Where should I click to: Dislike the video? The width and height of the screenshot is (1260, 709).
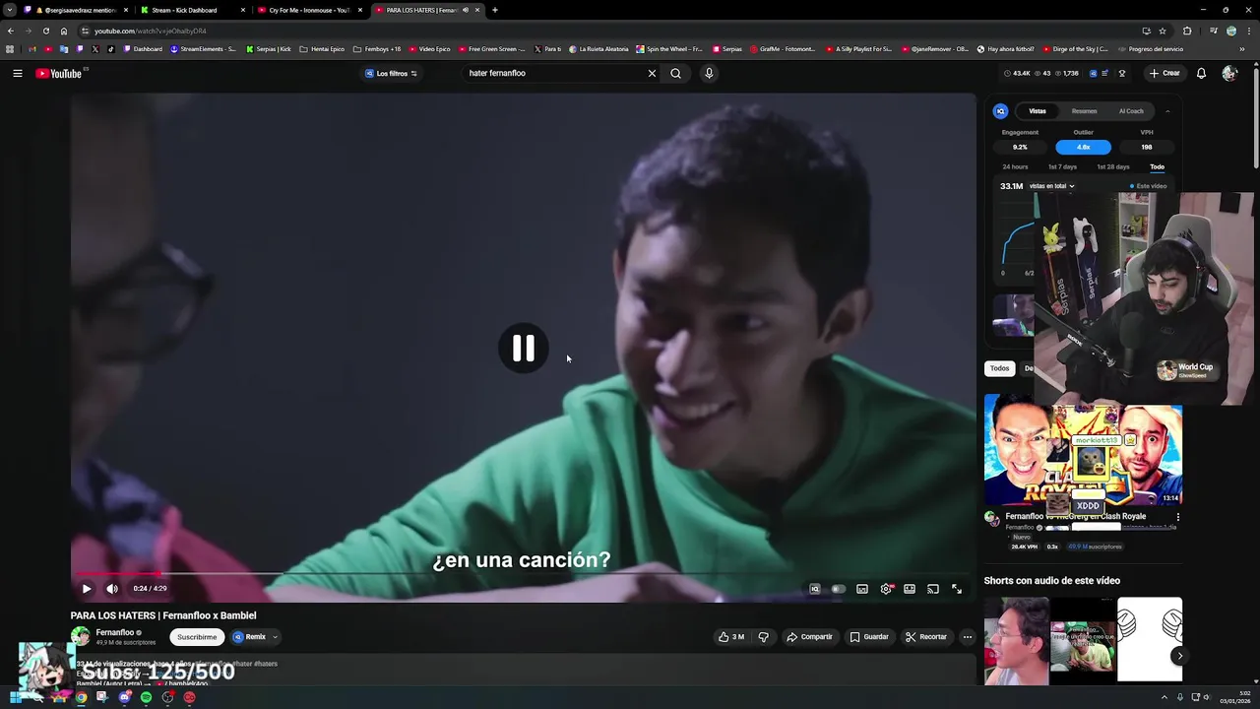pos(764,637)
